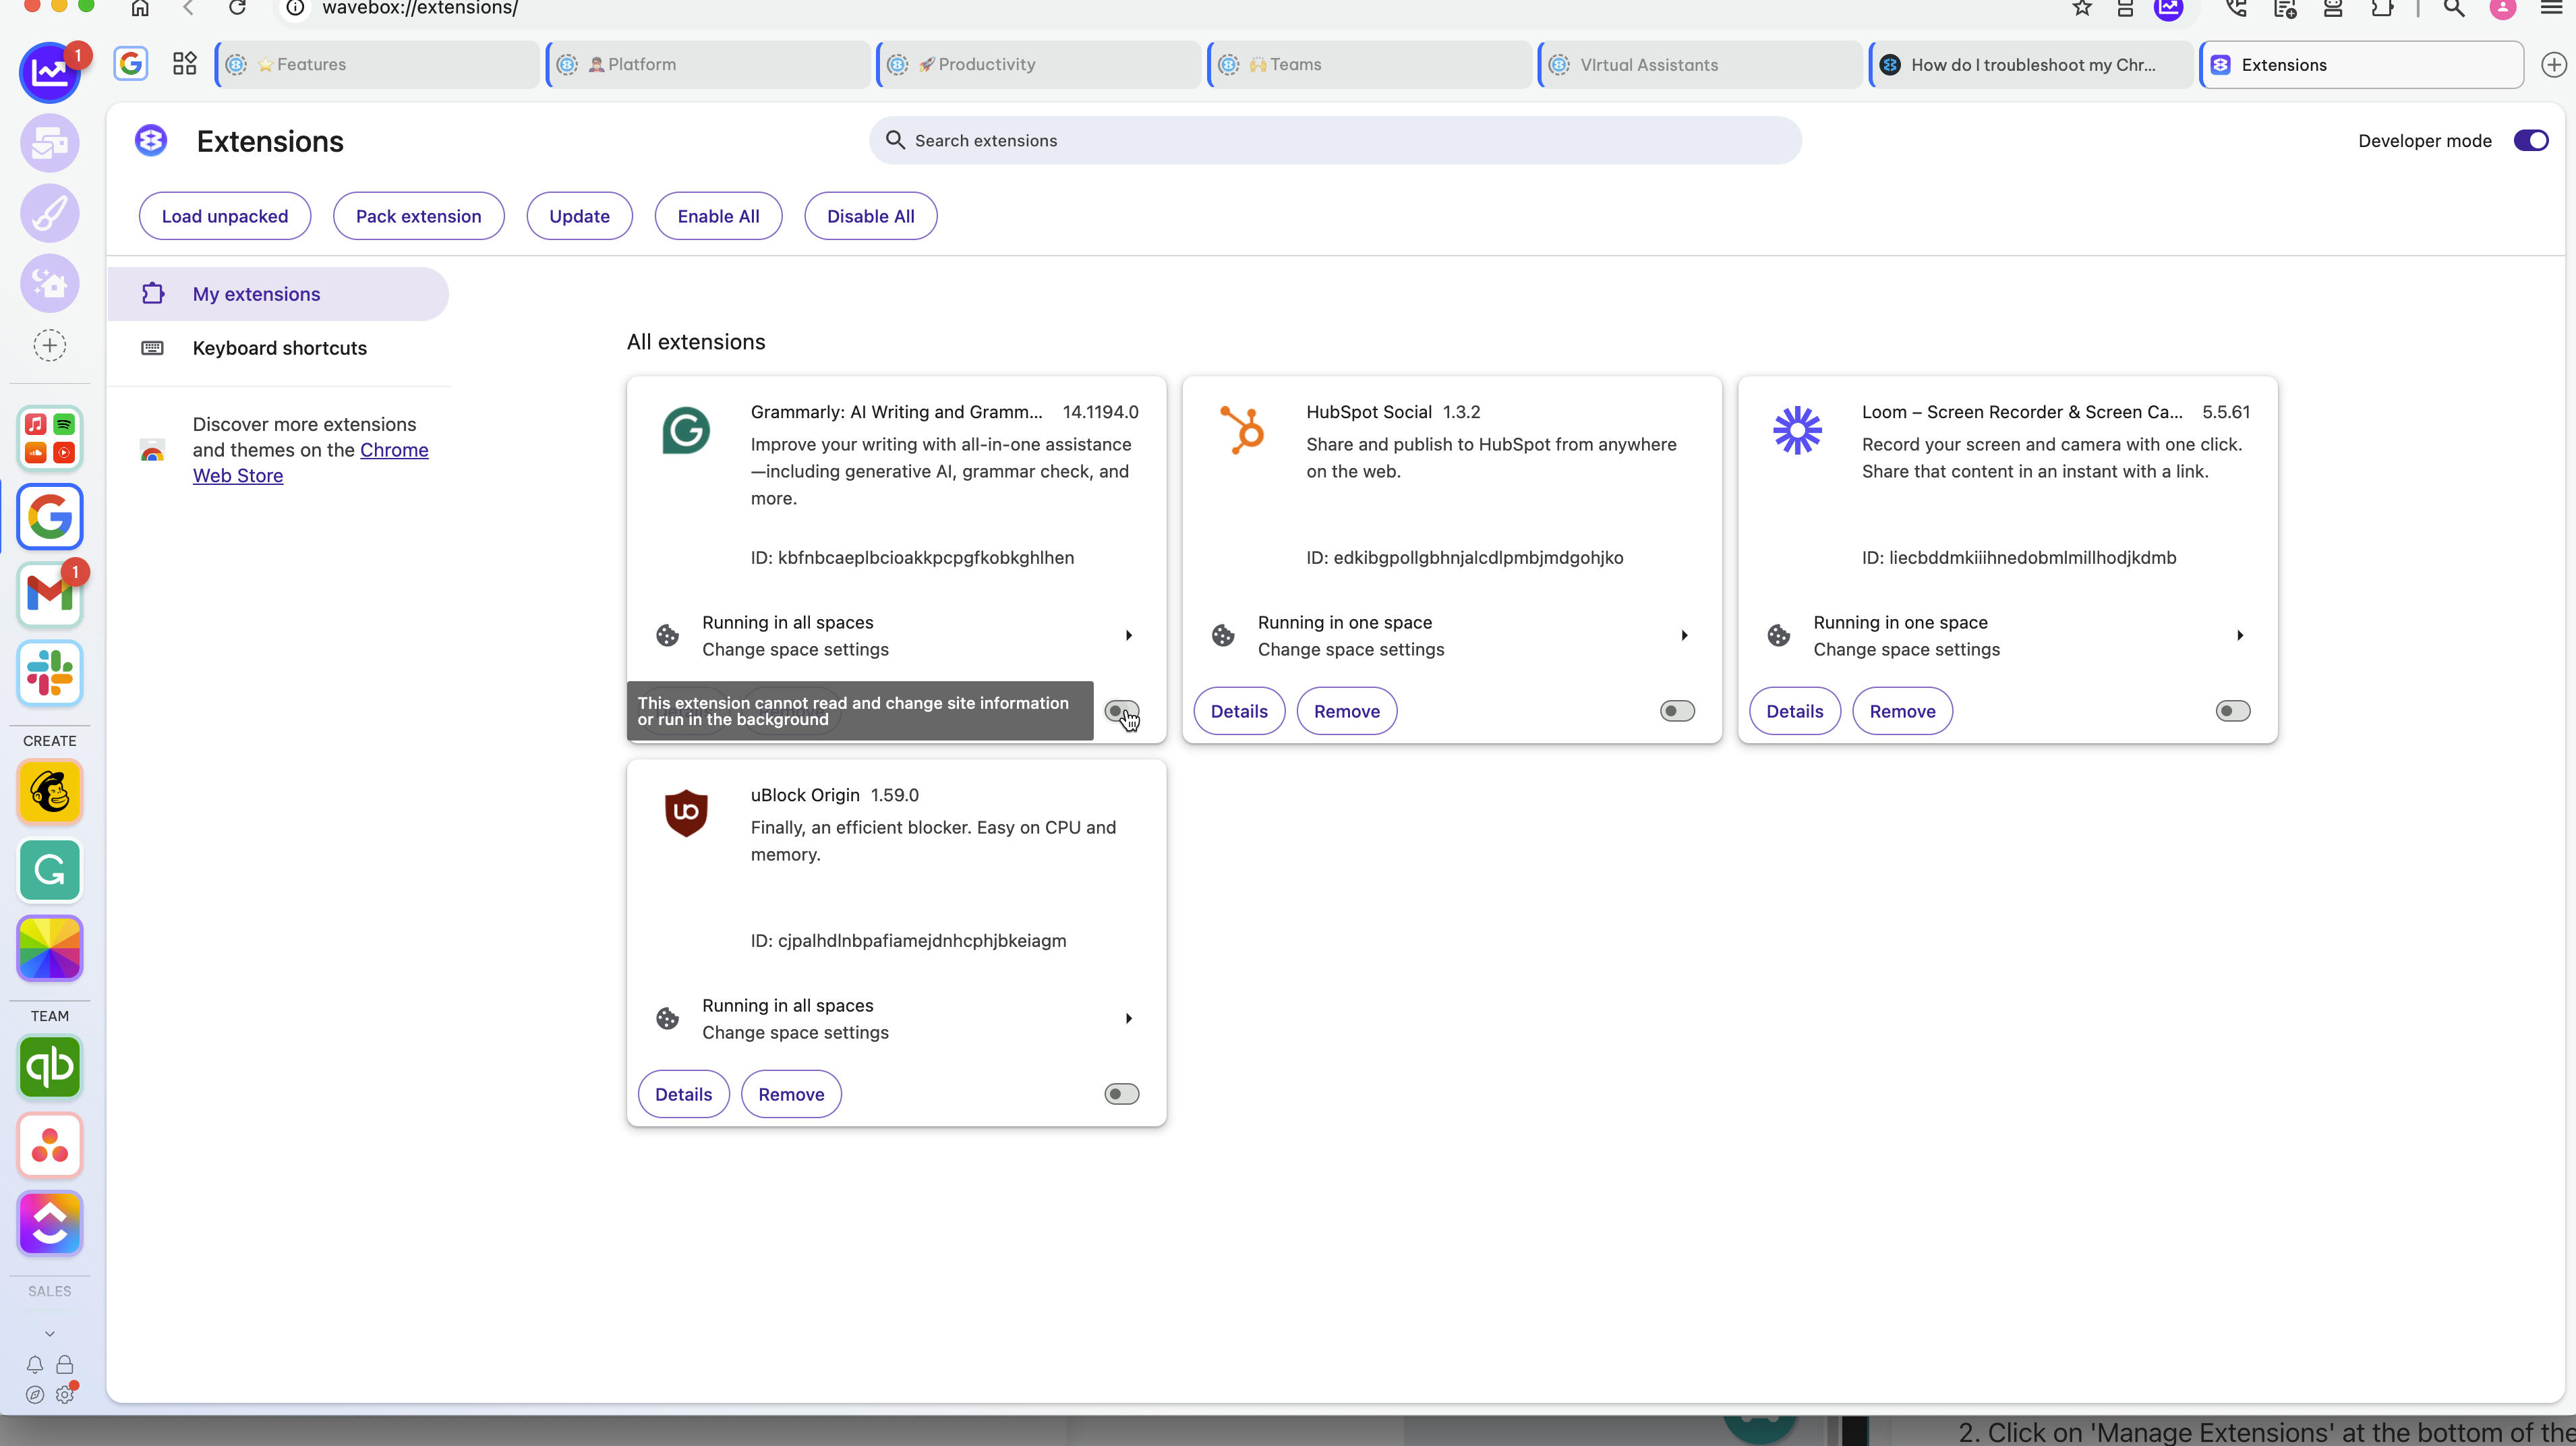
Task: Switch to the Productivity tab
Action: [x=1039, y=64]
